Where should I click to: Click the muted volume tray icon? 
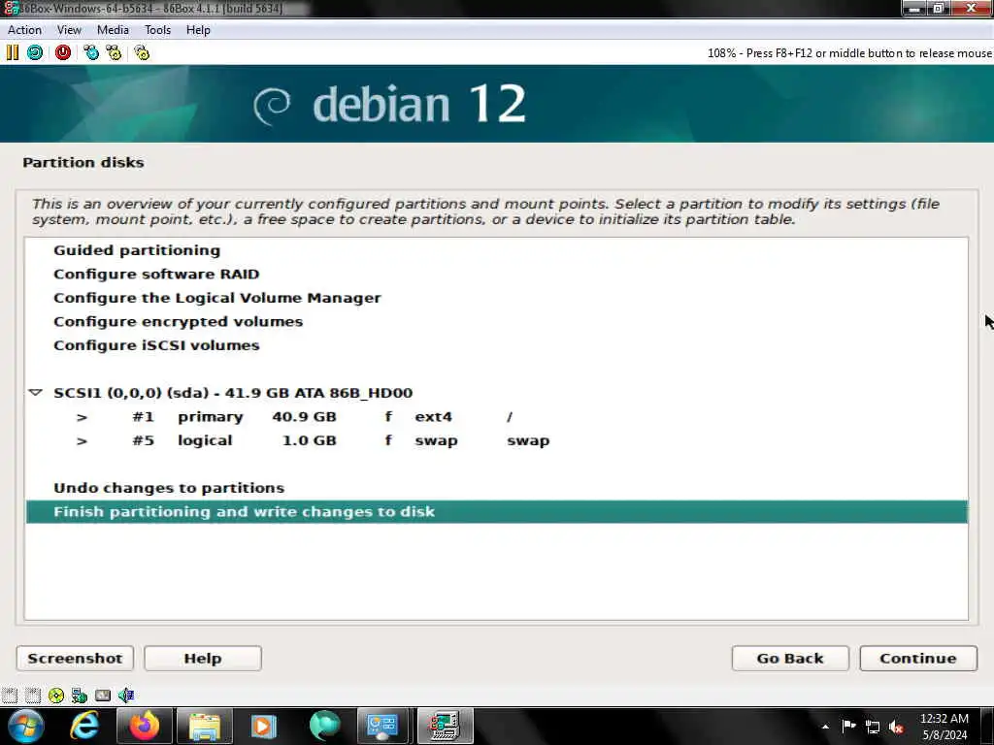pos(896,728)
